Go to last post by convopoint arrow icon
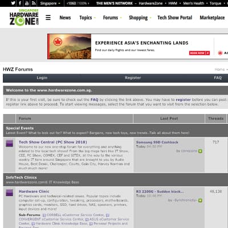Image resolution: width=228 pixels, height=228 pixels. [x=200, y=151]
